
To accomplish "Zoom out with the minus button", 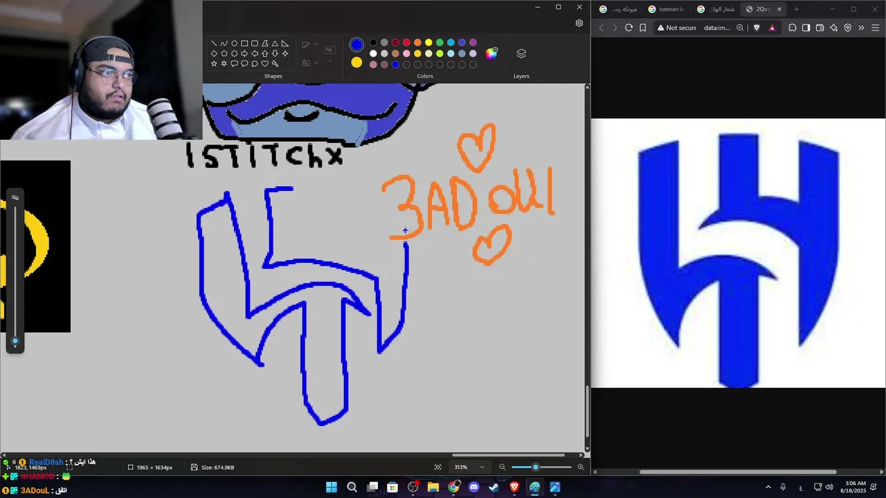I will [x=503, y=467].
